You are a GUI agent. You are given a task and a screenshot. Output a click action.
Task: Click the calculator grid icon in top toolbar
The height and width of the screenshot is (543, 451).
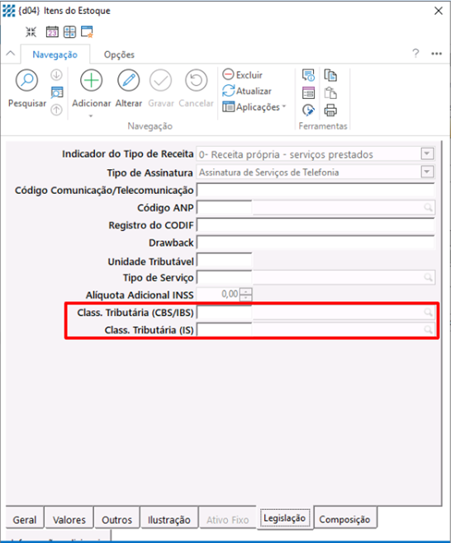[69, 32]
